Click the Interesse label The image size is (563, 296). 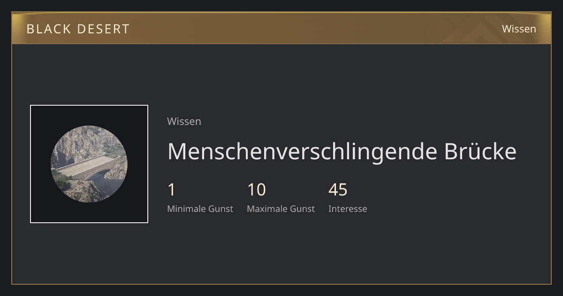(x=348, y=209)
